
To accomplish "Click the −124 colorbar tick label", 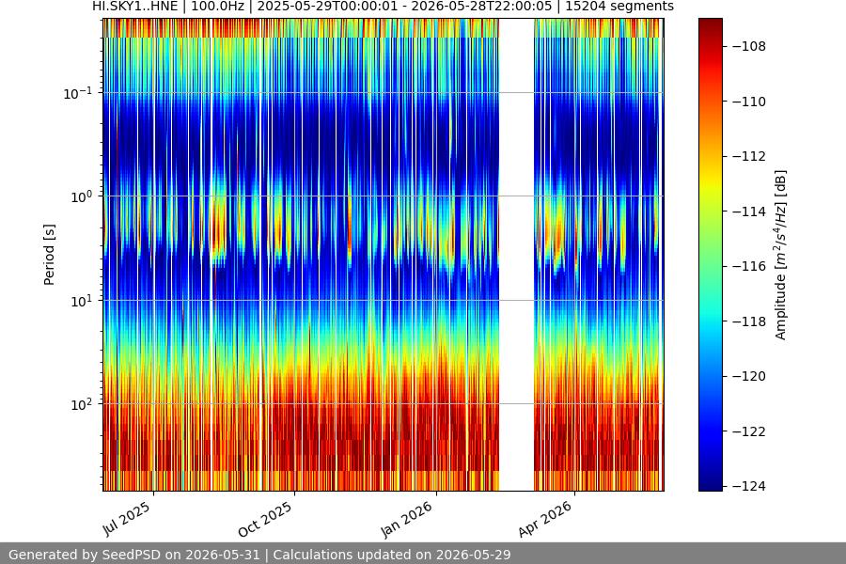I will click(749, 486).
